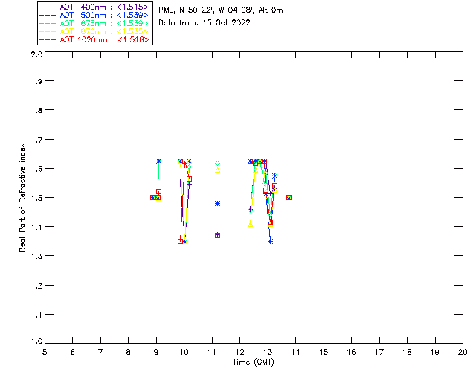Click the x-axis tick label 9

(x=156, y=352)
